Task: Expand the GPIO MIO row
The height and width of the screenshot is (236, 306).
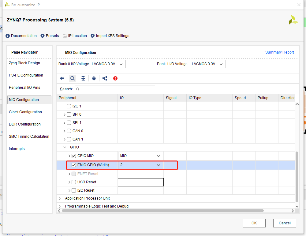Action: tap(69, 156)
